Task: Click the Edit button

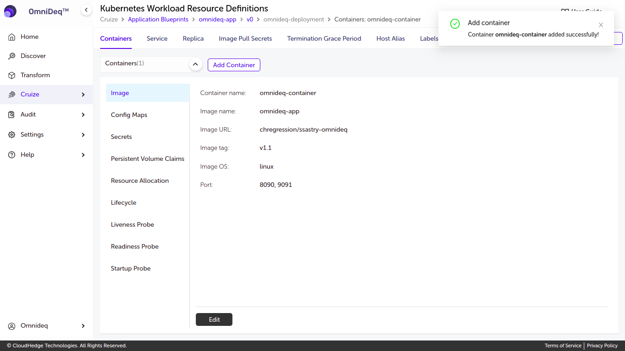Action: (214, 319)
